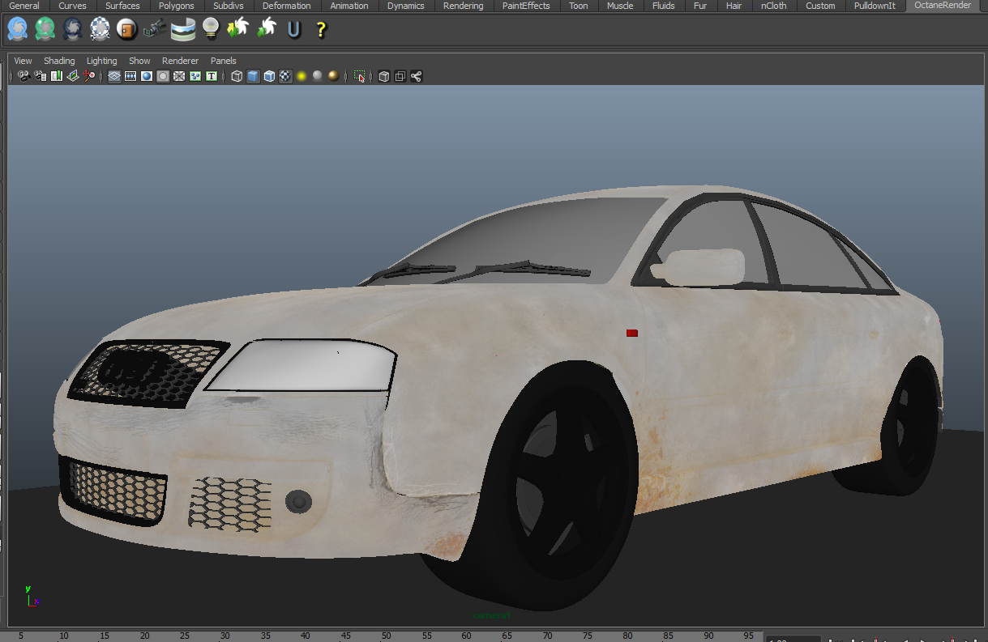The width and height of the screenshot is (988, 642).
Task: Click the Octane camera shelf icon
Action: pos(155,30)
